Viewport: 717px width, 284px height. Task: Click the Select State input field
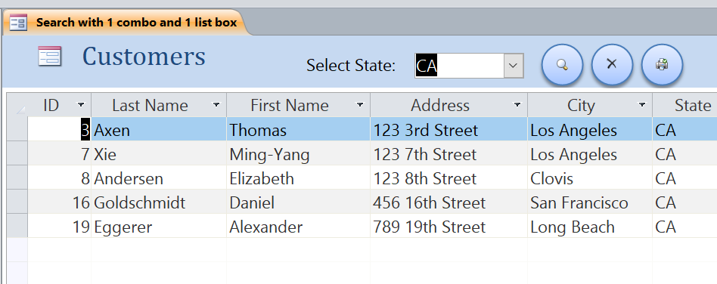[459, 66]
